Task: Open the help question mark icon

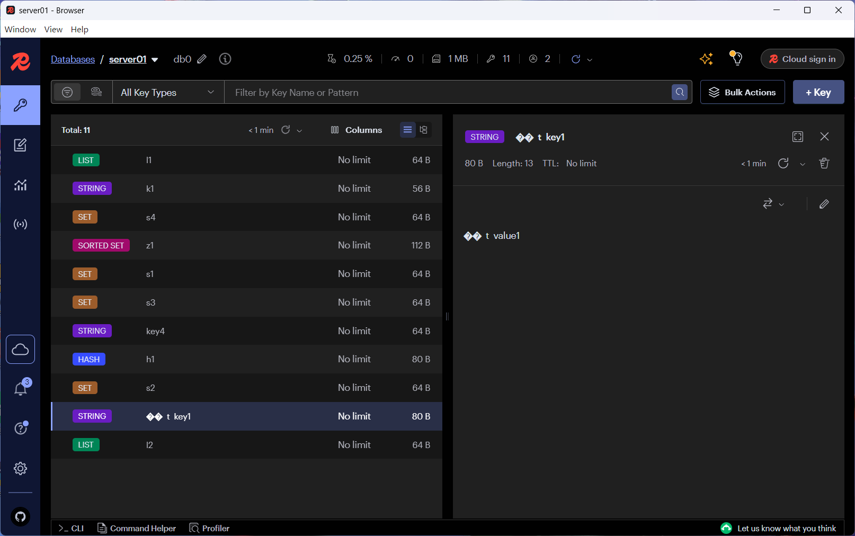Action: (x=20, y=428)
